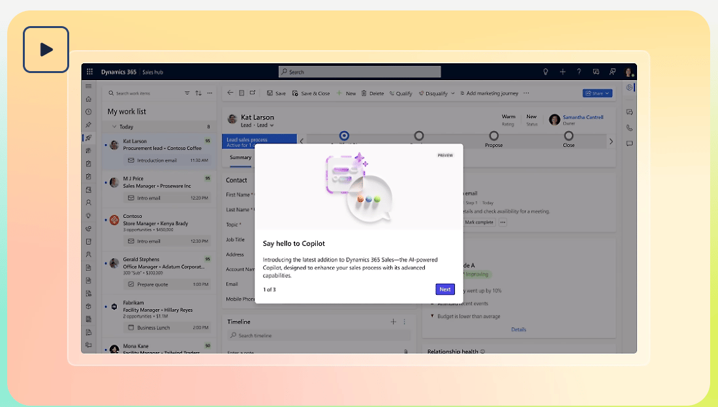Open the Home icon in the left navigation

(x=89, y=98)
